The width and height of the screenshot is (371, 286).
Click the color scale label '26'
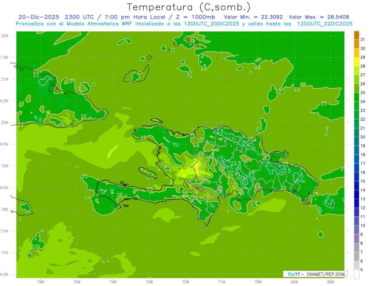click(x=363, y=84)
